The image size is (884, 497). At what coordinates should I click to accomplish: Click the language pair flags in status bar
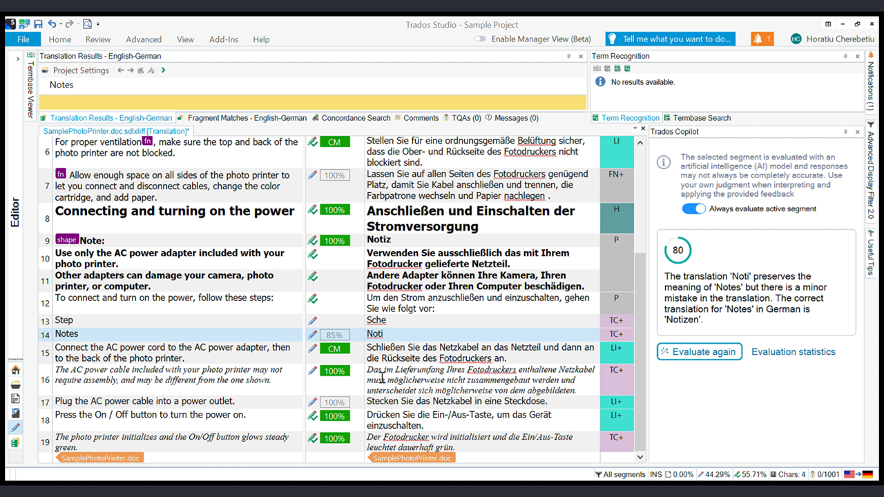[x=858, y=474]
